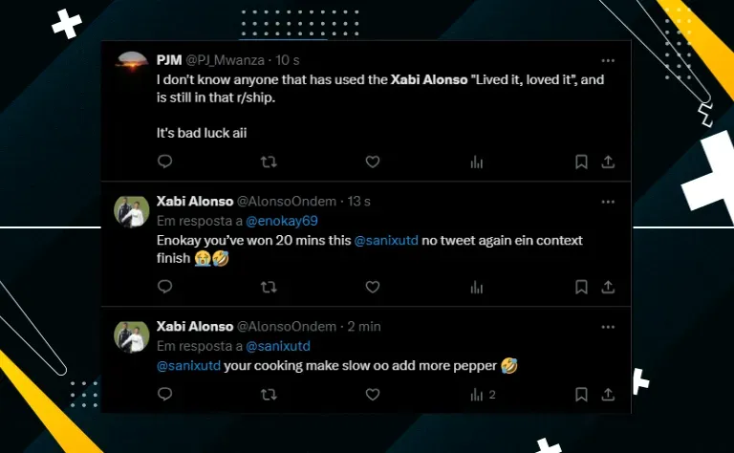Open the @enokay69 profile link

coord(282,221)
